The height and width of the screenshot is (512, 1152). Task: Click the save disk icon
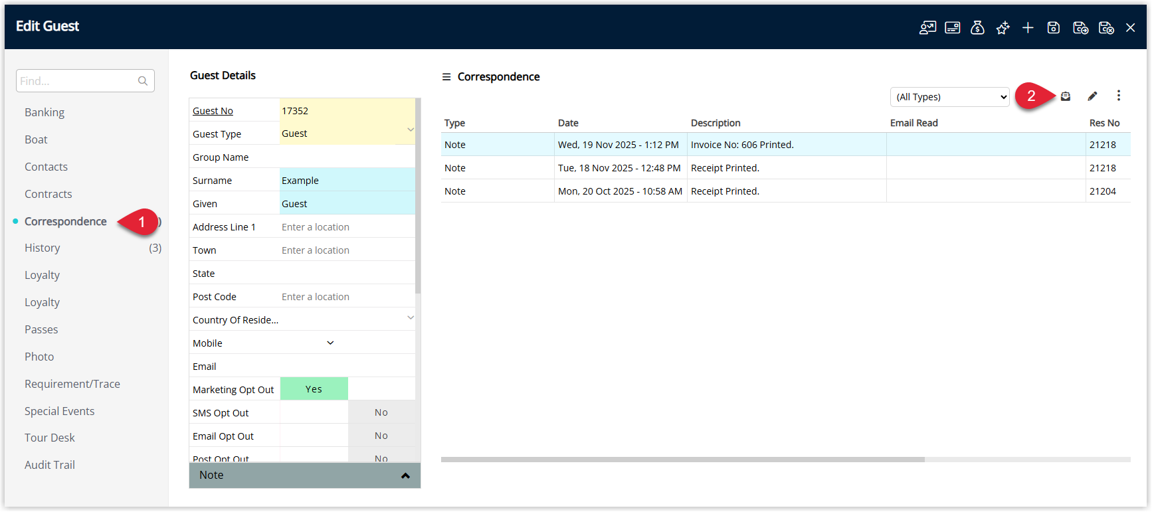tap(1054, 28)
